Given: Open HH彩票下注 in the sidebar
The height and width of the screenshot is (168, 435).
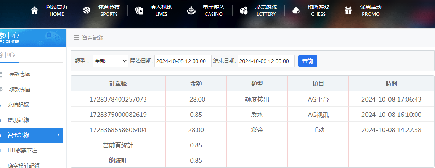Looking at the screenshot, I should (23, 150).
